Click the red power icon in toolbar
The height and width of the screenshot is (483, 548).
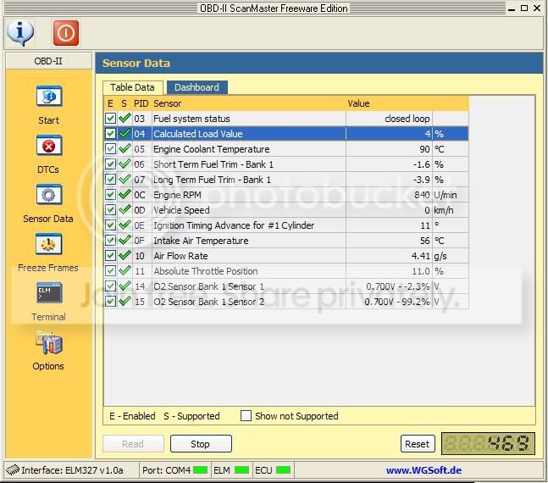pyautogui.click(x=65, y=33)
